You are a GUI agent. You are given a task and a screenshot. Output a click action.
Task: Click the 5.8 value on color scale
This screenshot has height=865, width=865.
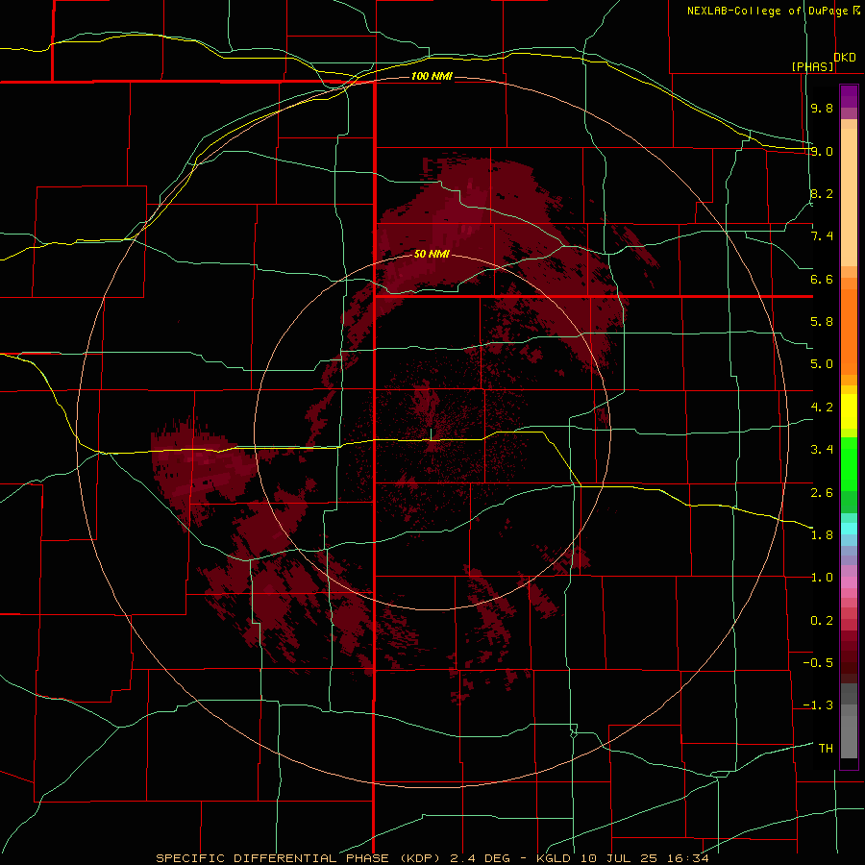[822, 322]
